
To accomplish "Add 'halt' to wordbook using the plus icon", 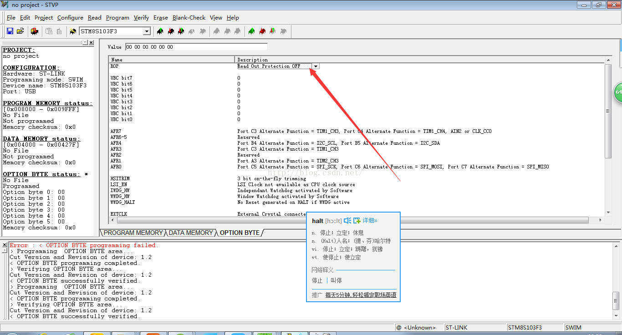I will 357,221.
